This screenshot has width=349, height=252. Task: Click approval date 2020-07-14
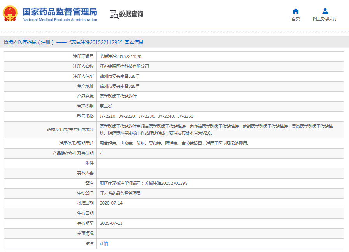pos(111,203)
